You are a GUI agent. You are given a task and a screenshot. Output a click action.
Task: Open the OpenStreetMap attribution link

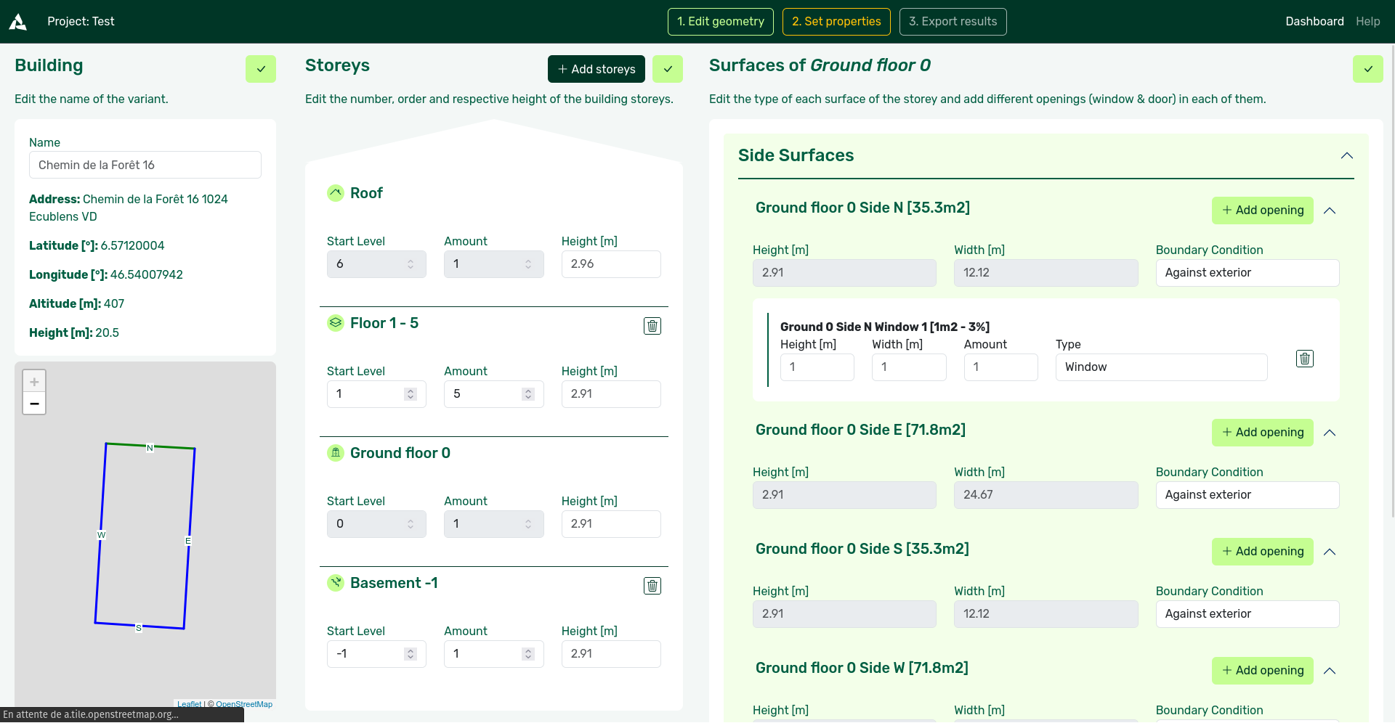[244, 704]
